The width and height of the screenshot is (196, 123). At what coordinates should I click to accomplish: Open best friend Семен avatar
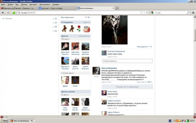[x=75, y=80]
